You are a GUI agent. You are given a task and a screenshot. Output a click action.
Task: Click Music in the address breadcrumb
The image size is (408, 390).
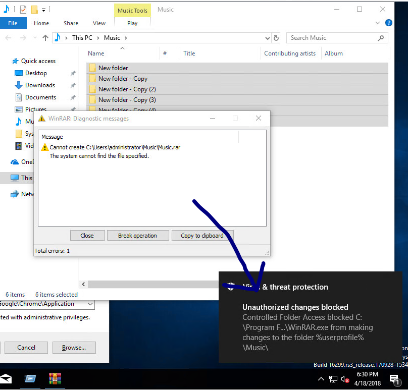pyautogui.click(x=112, y=38)
